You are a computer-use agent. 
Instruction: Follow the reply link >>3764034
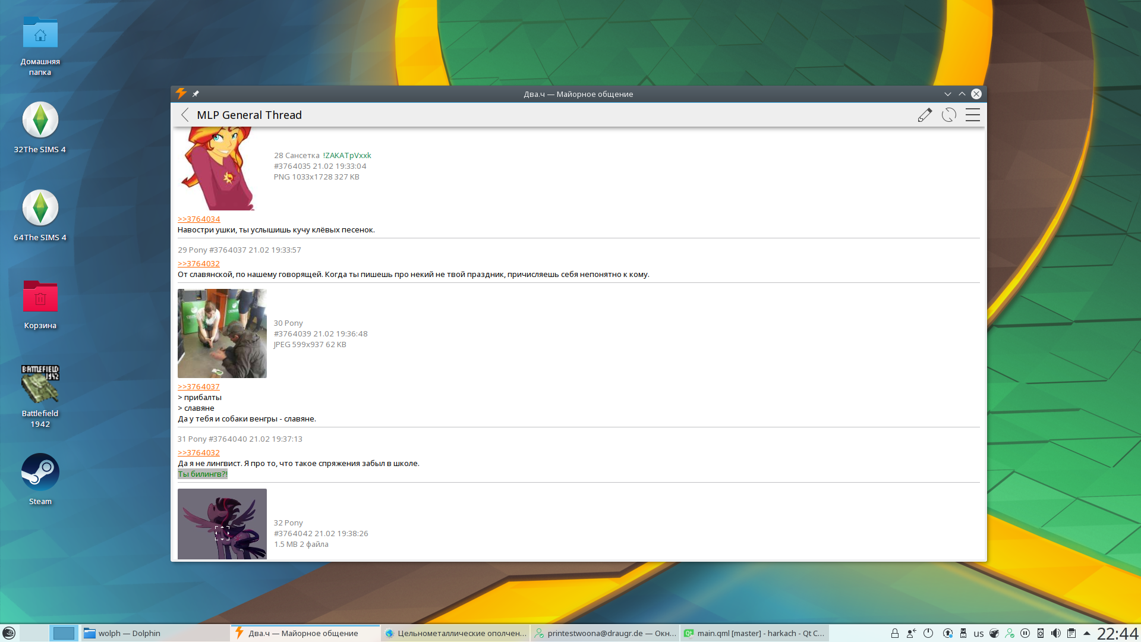(198, 219)
